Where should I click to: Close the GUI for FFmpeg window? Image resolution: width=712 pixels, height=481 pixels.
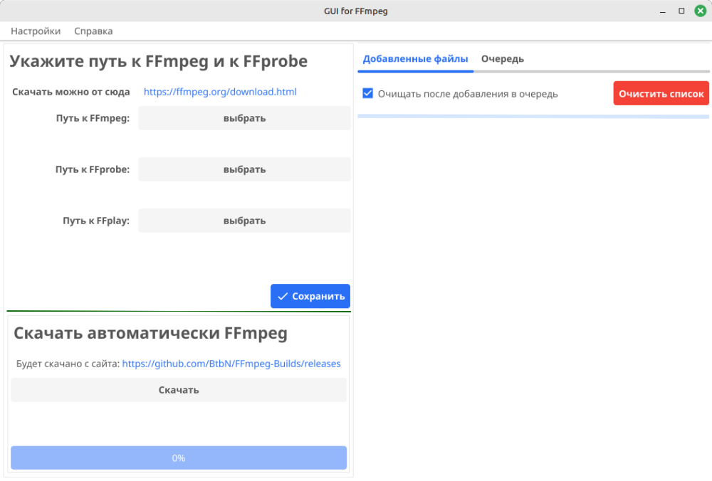coord(700,11)
